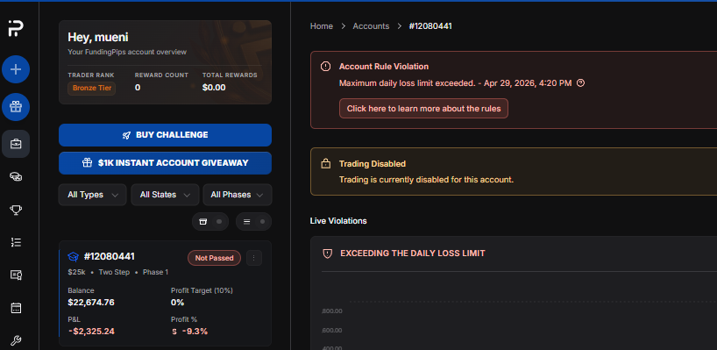717x350 pixels.
Task: Click the blue plus icon in the sidebar
Action: pos(16,69)
